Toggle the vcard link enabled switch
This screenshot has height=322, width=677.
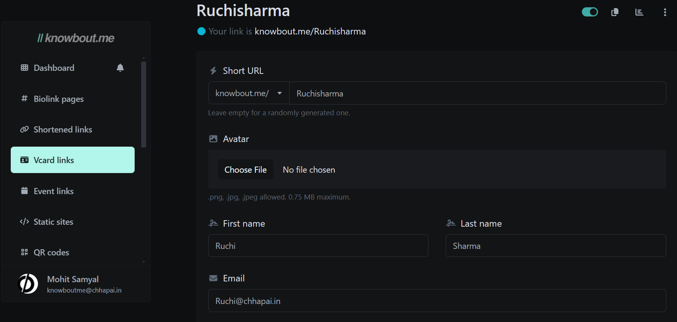pyautogui.click(x=590, y=12)
